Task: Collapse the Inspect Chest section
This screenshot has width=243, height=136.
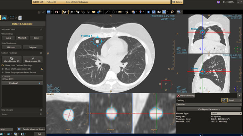Action: [x=41, y=29]
